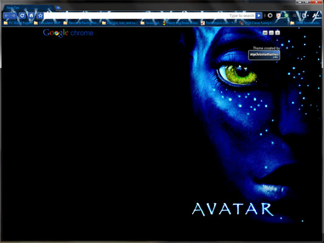Open the Home page button
Viewport: 324px width, 243px height.
point(31,15)
